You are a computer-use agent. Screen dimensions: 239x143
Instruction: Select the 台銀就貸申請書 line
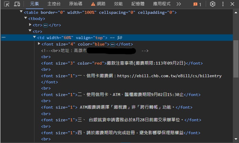pyautogui.click(x=121, y=120)
